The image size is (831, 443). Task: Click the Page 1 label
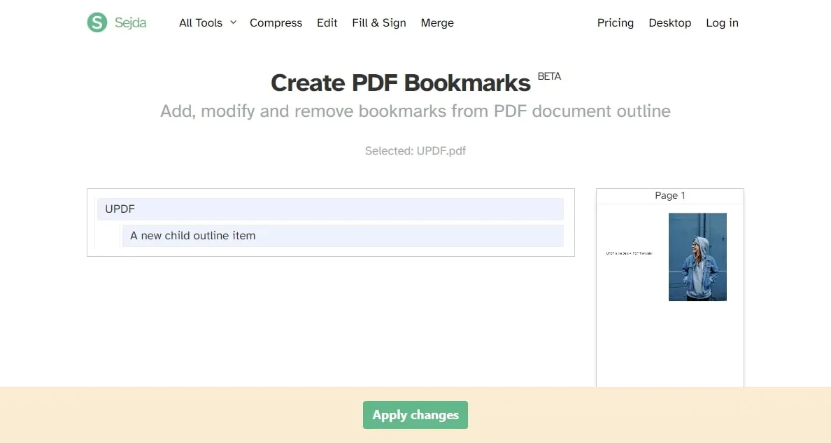point(669,196)
